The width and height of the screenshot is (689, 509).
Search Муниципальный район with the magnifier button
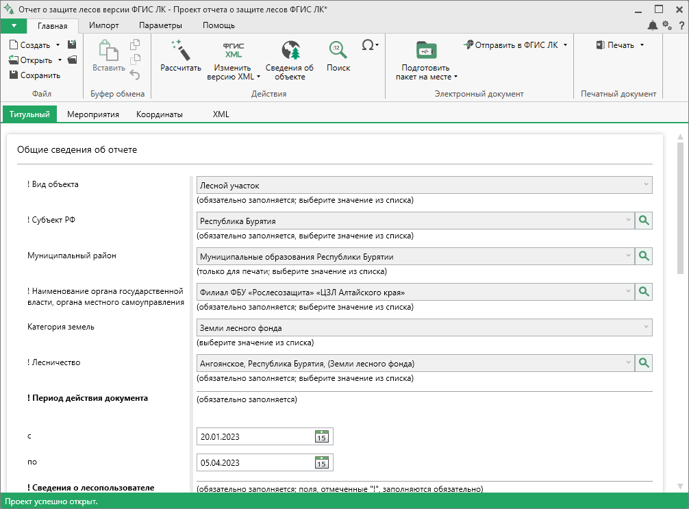coord(644,256)
